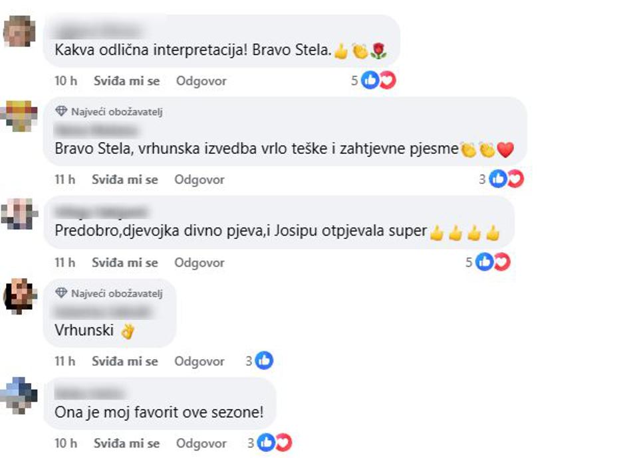The height and width of the screenshot is (458, 625).
Task: Click 'Najveći obožavatelj' label above 'Vrhunski'
Action: pos(116,293)
